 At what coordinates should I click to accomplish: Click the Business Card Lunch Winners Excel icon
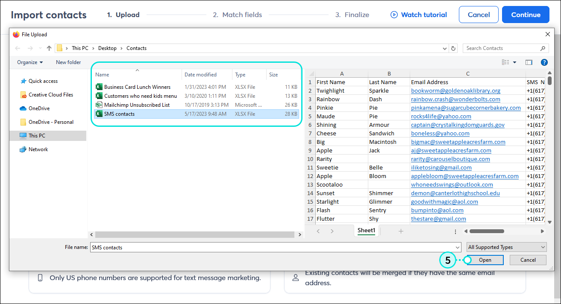(99, 87)
